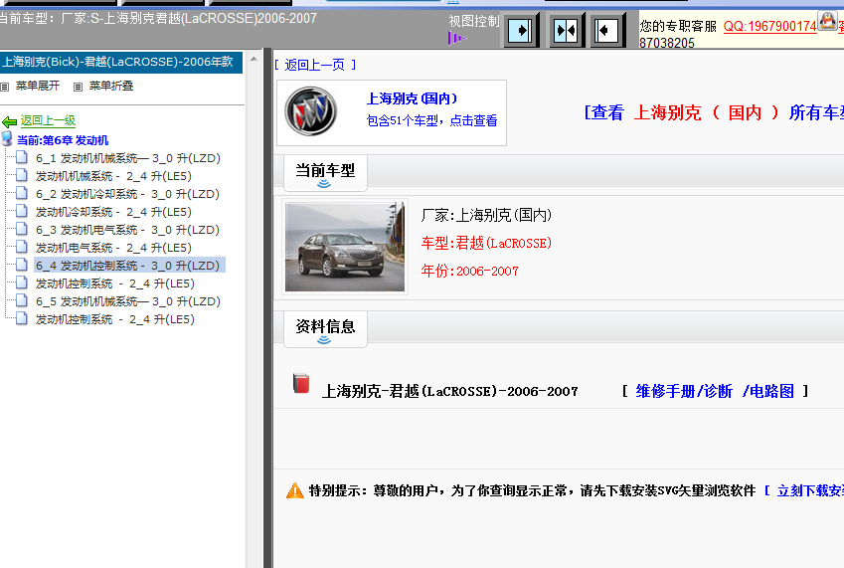Open 6_5 发动机机械系统 3_0 升(LZD)
The width and height of the screenshot is (844, 568).
click(x=128, y=301)
